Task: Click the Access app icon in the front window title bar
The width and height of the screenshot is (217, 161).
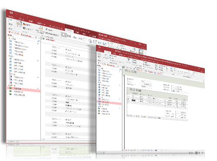Action: 99,47
